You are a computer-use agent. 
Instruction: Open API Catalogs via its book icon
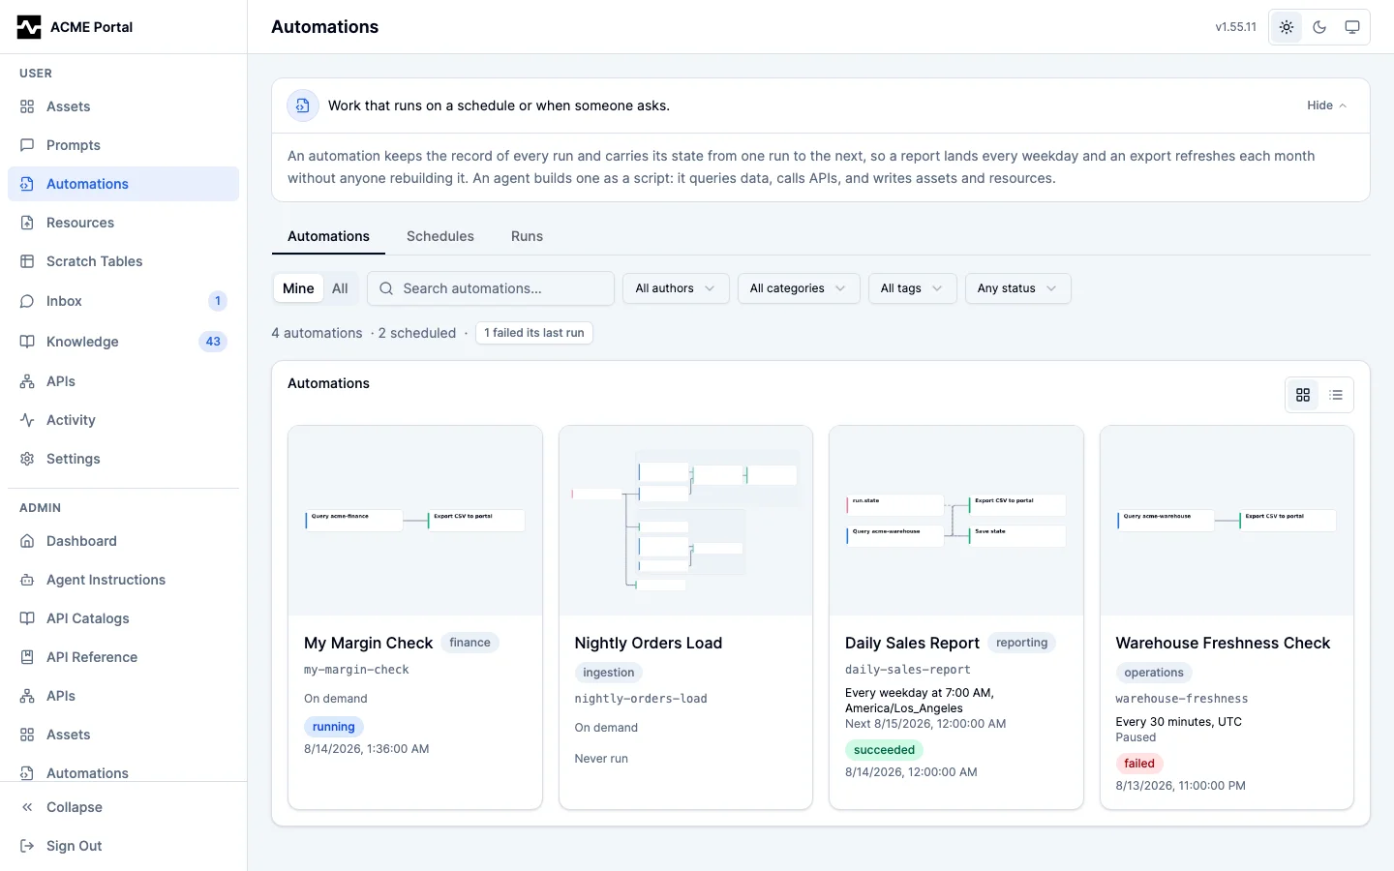[27, 618]
